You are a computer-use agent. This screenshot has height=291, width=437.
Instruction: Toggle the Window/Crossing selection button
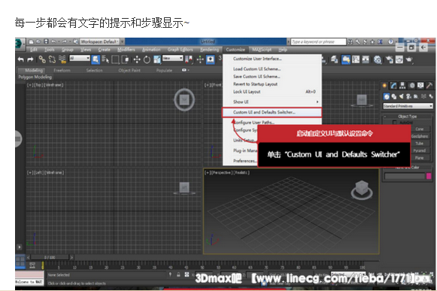tap(126, 59)
